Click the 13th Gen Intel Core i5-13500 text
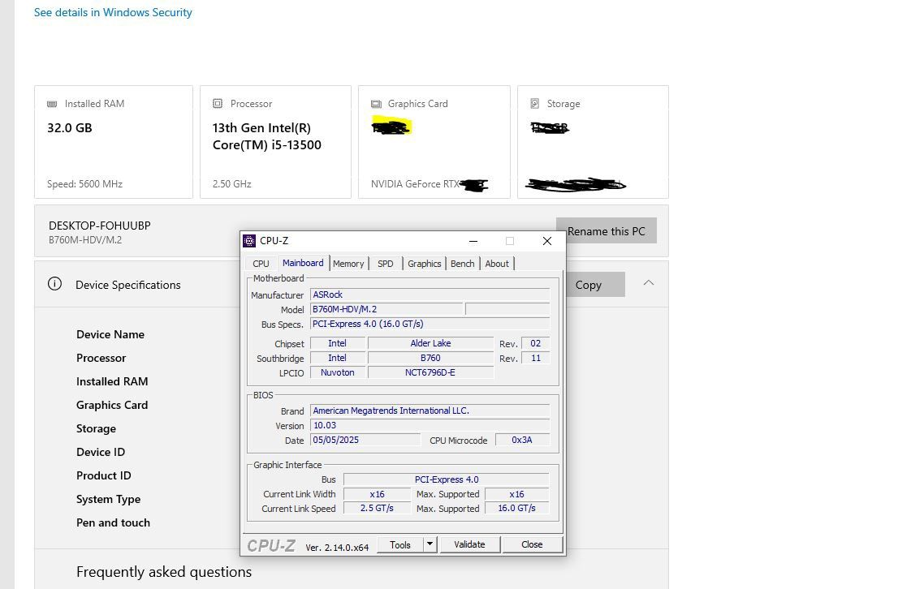Screen dimensions: 898x589 click(x=267, y=136)
